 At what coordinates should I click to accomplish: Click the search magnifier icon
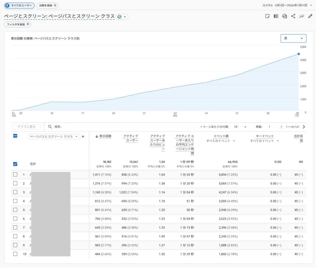[x=50, y=127]
